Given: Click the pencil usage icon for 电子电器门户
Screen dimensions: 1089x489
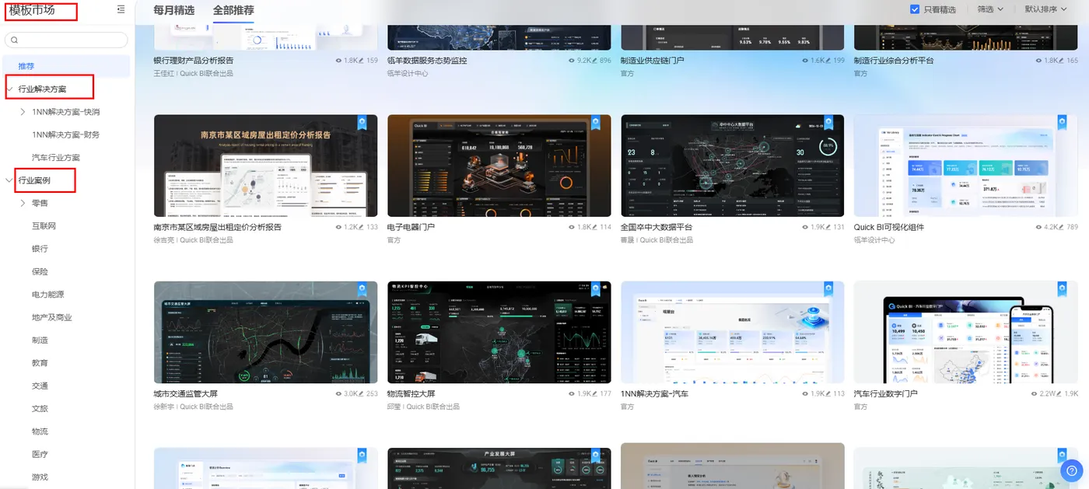Looking at the screenshot, I should coord(595,227).
